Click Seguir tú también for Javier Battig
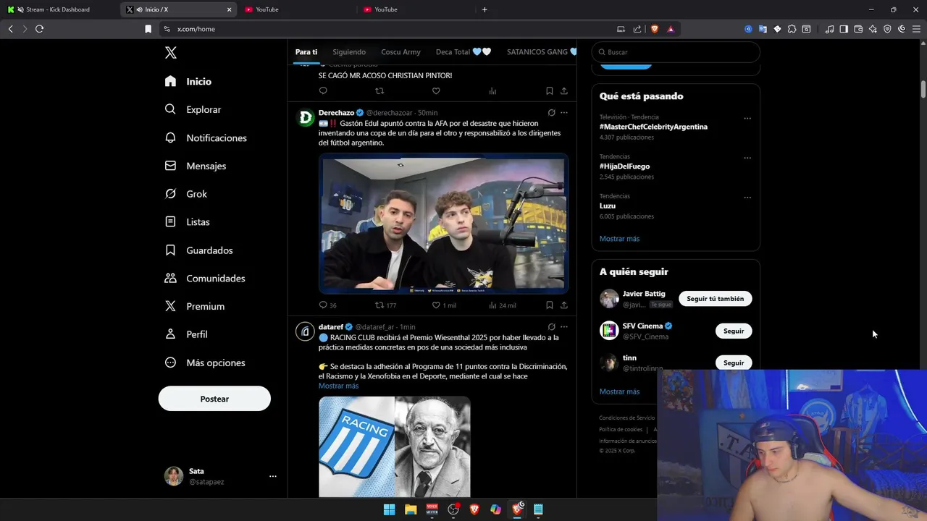 coord(715,299)
